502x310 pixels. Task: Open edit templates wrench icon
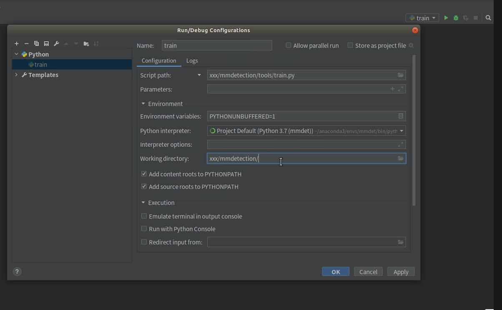pyautogui.click(x=56, y=44)
